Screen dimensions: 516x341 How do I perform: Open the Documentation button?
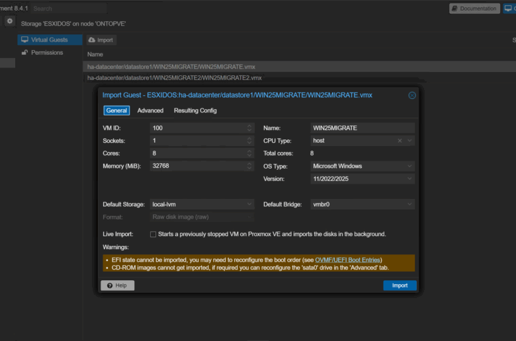[474, 9]
